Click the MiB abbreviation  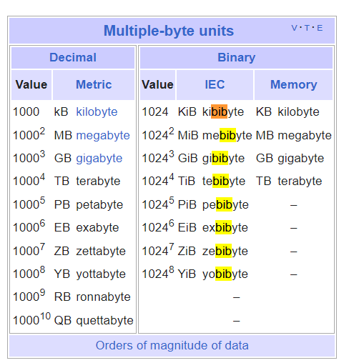[188, 135]
